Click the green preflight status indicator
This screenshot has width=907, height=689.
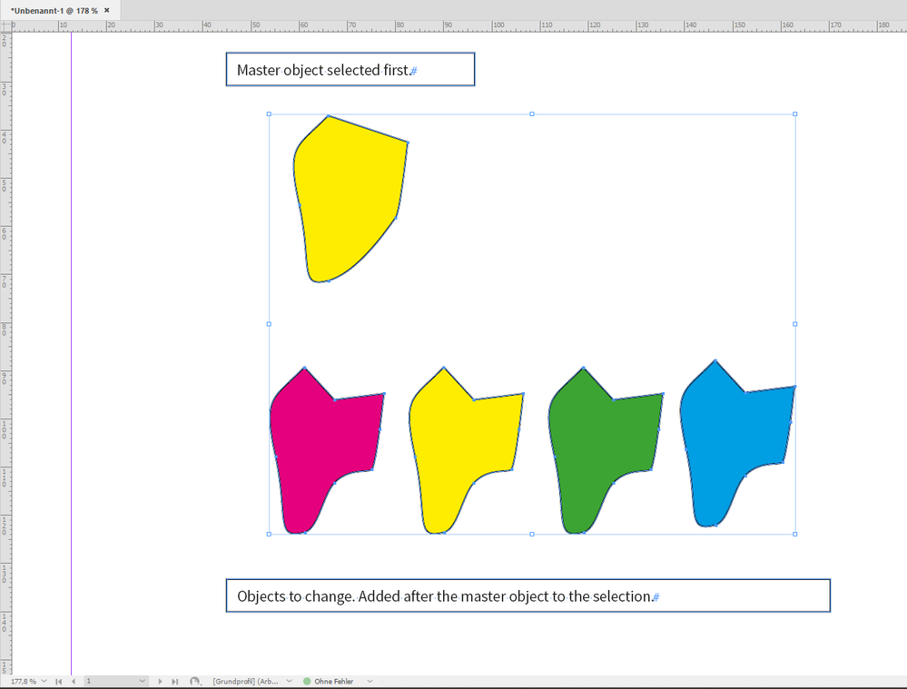[307, 682]
